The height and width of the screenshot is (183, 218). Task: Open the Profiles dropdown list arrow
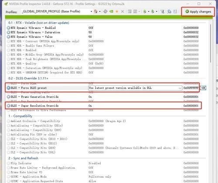[x=91, y=11]
